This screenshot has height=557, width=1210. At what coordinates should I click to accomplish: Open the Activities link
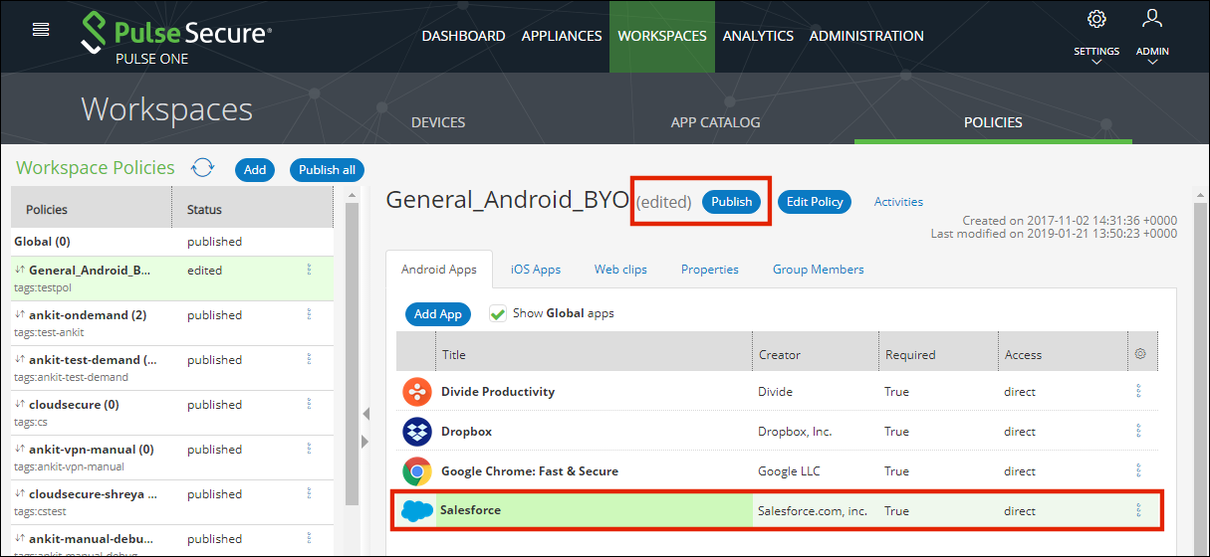click(x=898, y=202)
